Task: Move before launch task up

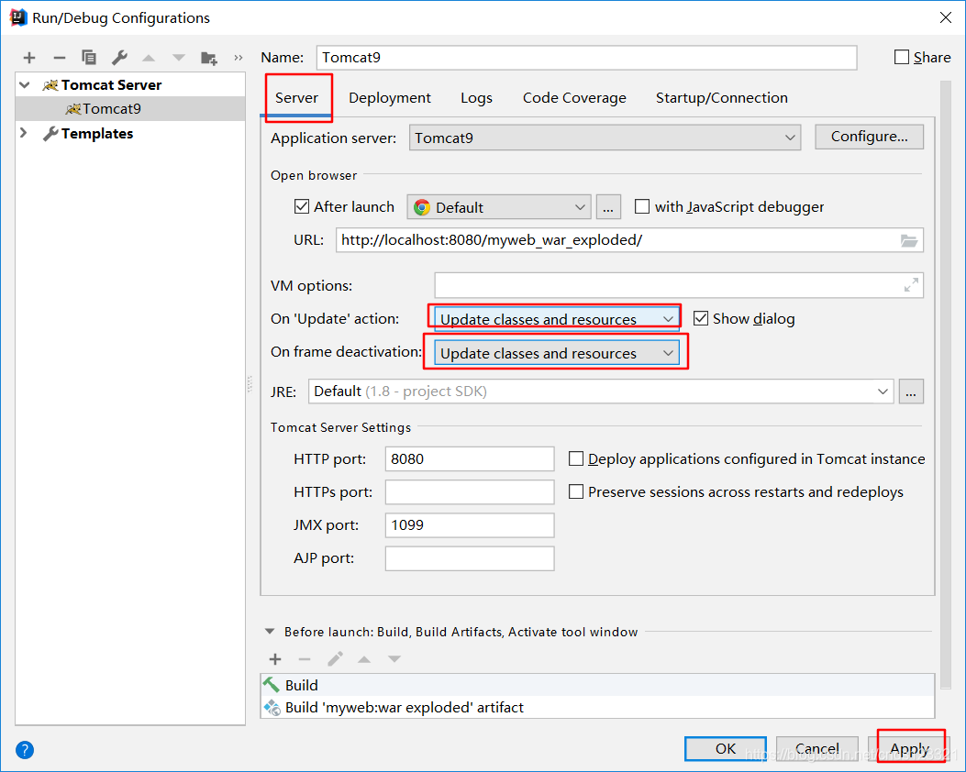Action: point(364,659)
